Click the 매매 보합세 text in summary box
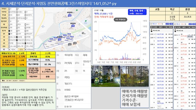 (131, 104)
